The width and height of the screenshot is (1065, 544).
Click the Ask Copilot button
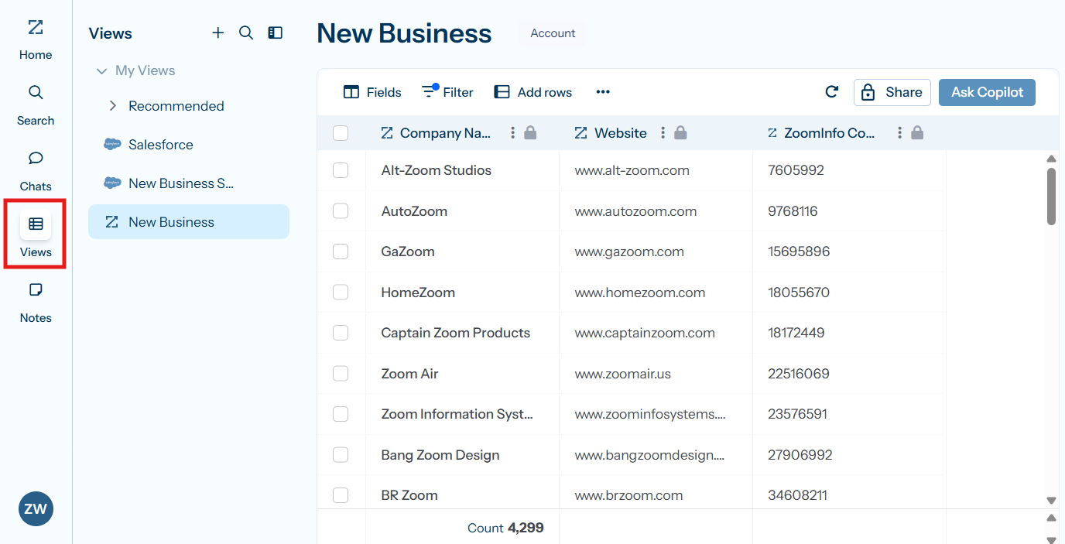click(987, 92)
